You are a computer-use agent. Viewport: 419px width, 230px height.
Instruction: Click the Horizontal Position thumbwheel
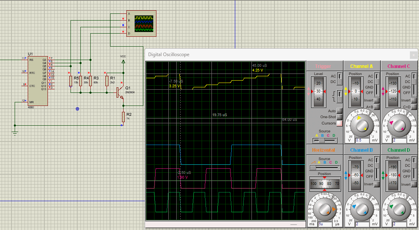pos(325,184)
